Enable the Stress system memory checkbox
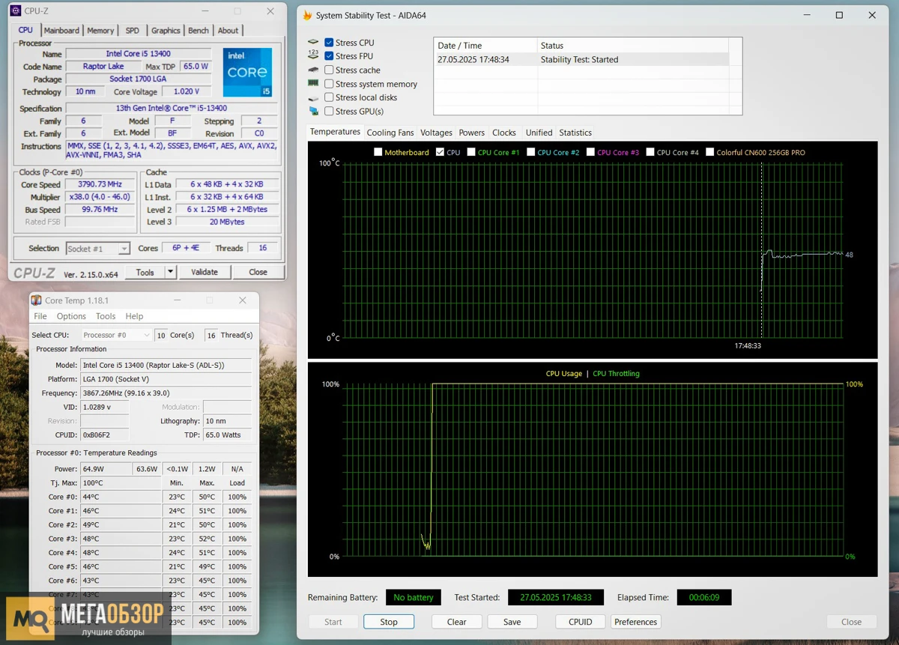 click(329, 84)
